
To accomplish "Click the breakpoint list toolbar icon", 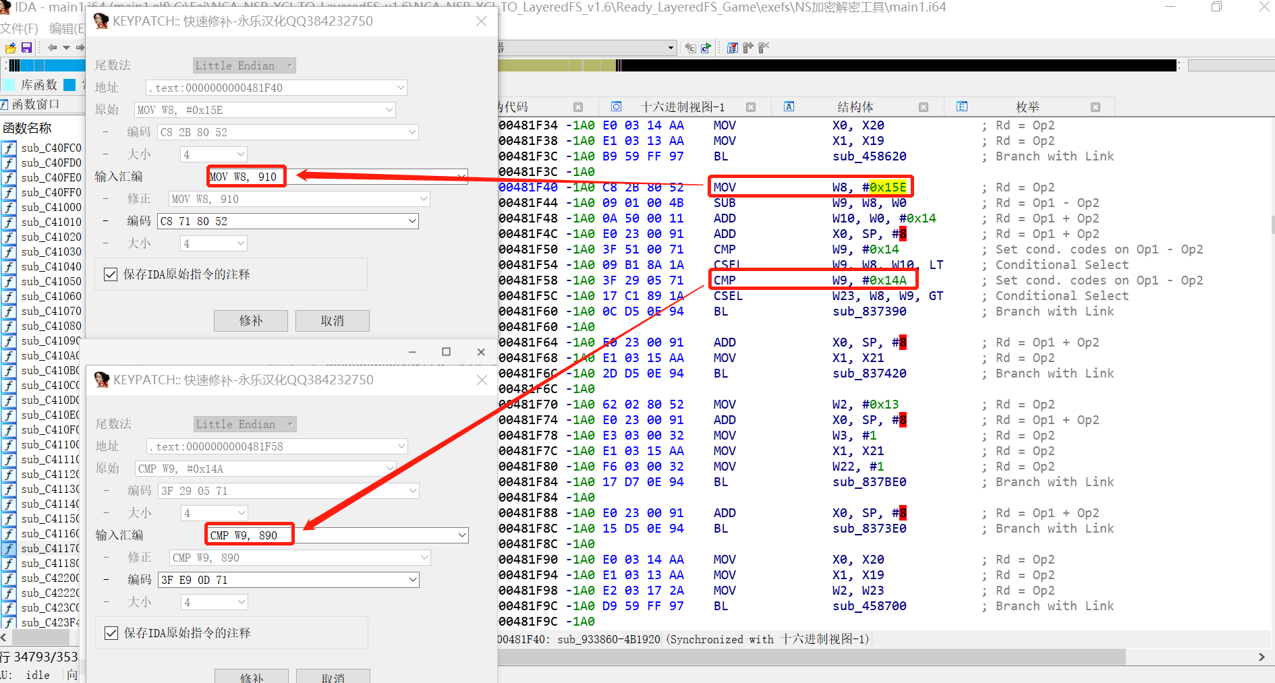I will point(733,48).
